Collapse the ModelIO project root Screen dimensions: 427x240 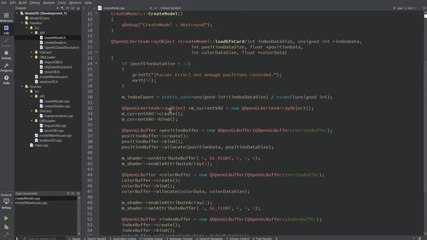point(17,13)
